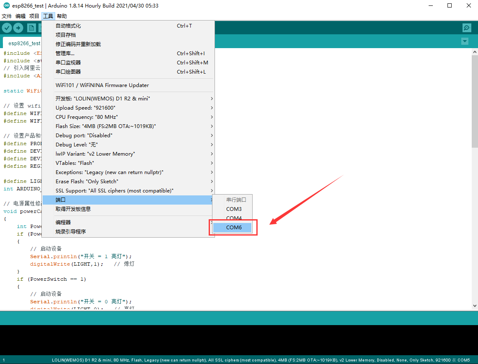The image size is (478, 364).
Task: Click the editor vertical scrollbar thumb
Action: pyautogui.click(x=475, y=101)
